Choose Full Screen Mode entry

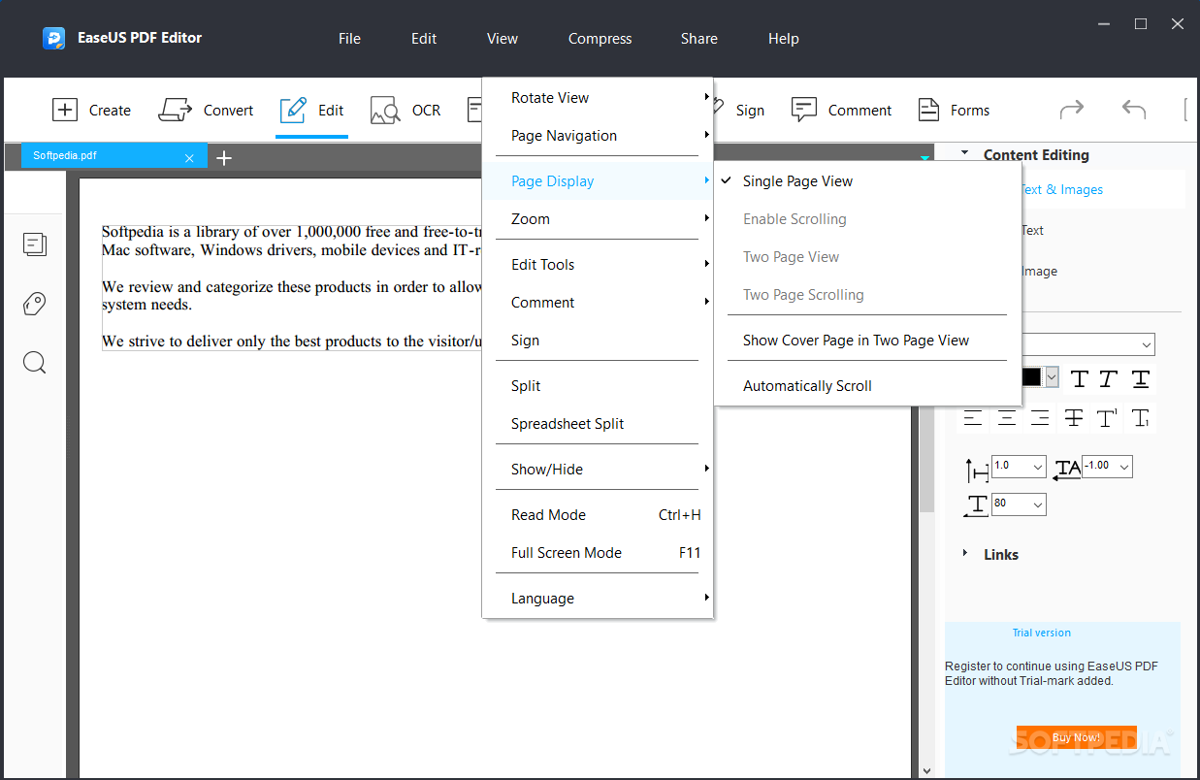point(598,552)
